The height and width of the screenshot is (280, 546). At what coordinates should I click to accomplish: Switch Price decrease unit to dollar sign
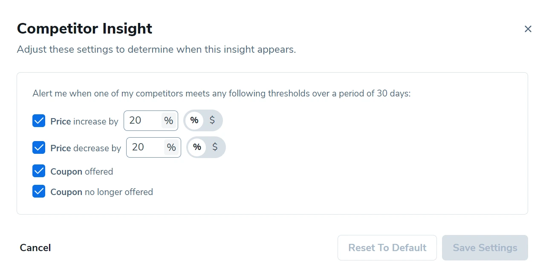[x=215, y=147]
